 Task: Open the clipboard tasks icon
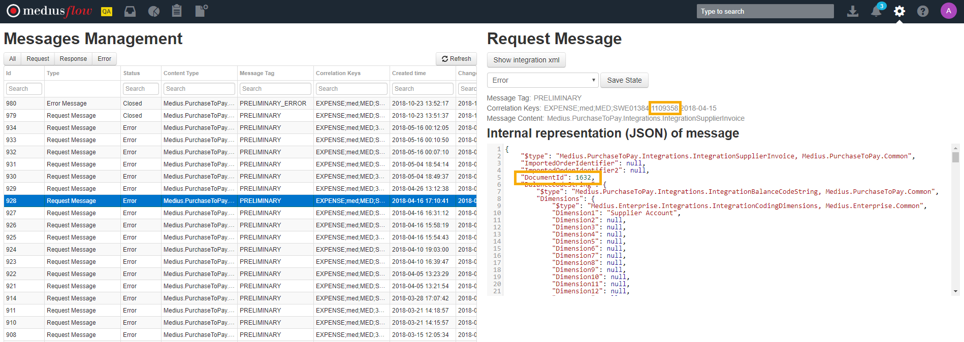177,11
